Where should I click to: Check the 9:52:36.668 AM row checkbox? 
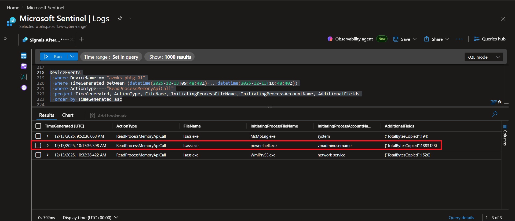click(x=38, y=136)
